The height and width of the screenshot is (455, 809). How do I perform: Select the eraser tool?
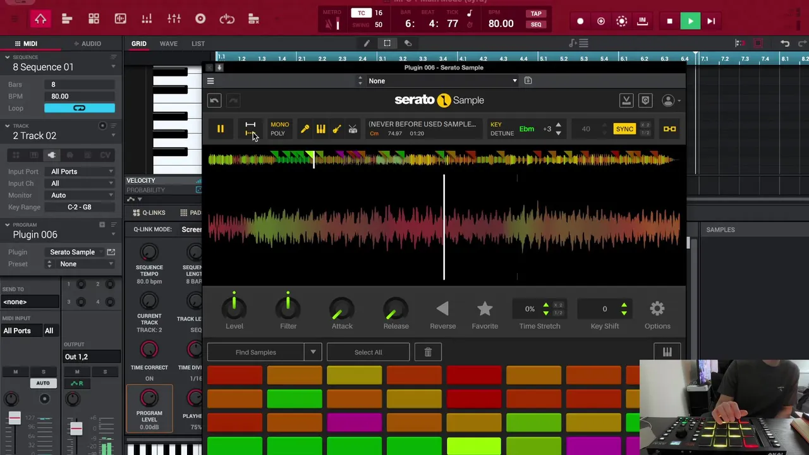point(408,43)
